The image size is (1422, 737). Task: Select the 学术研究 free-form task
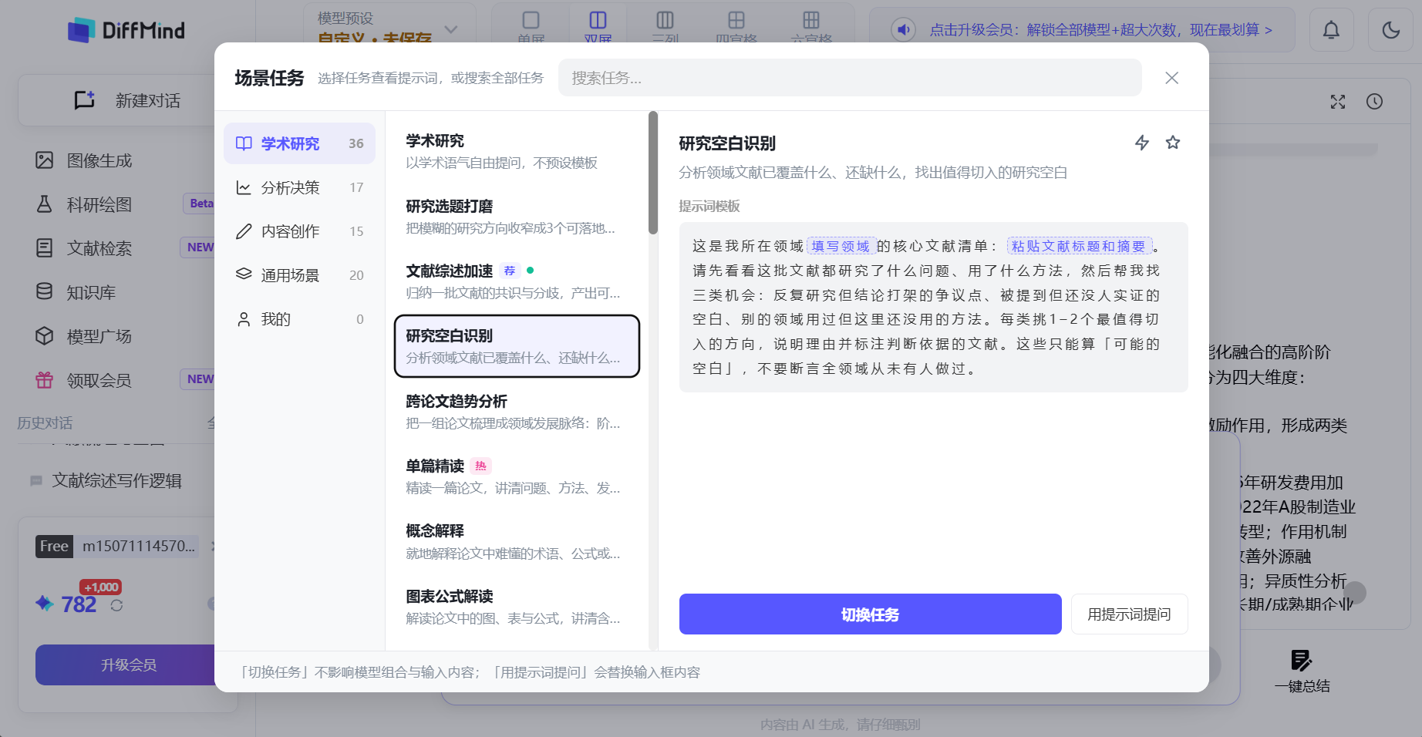[x=517, y=151]
